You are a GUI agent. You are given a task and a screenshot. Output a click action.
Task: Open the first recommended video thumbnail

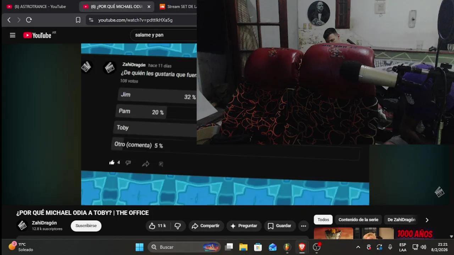tap(333, 233)
